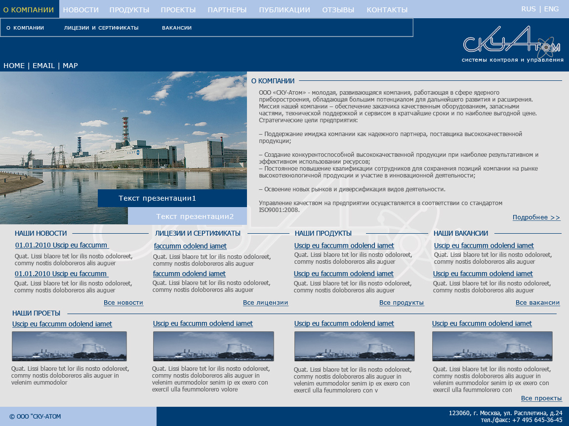Open the first link under НАШИ ПРОДУКТЫ

(344, 246)
